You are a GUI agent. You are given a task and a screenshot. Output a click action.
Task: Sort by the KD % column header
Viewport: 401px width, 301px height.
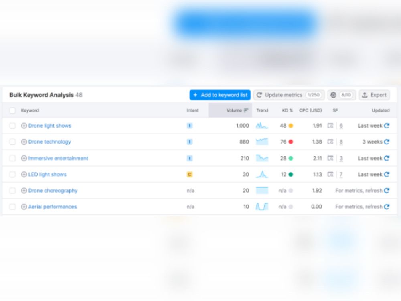(x=287, y=110)
